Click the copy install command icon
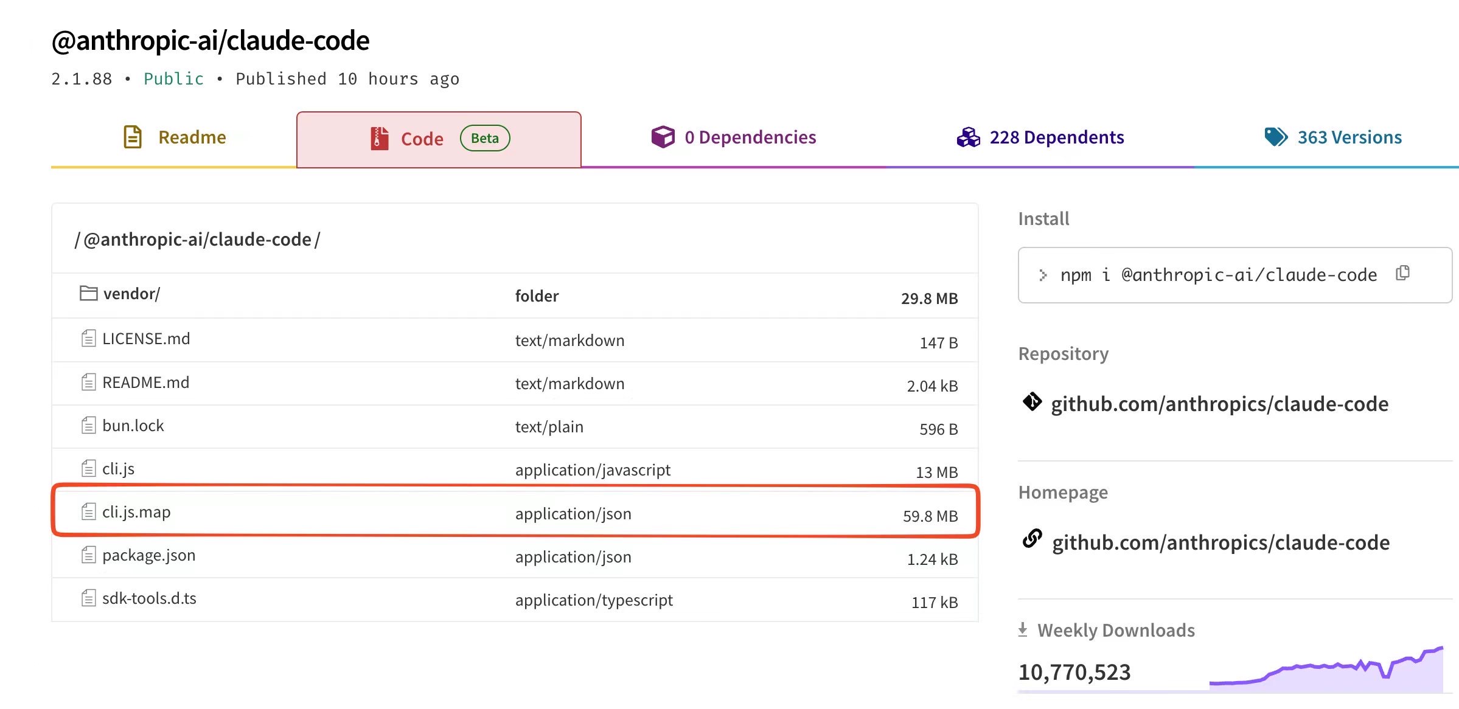 pyautogui.click(x=1402, y=273)
